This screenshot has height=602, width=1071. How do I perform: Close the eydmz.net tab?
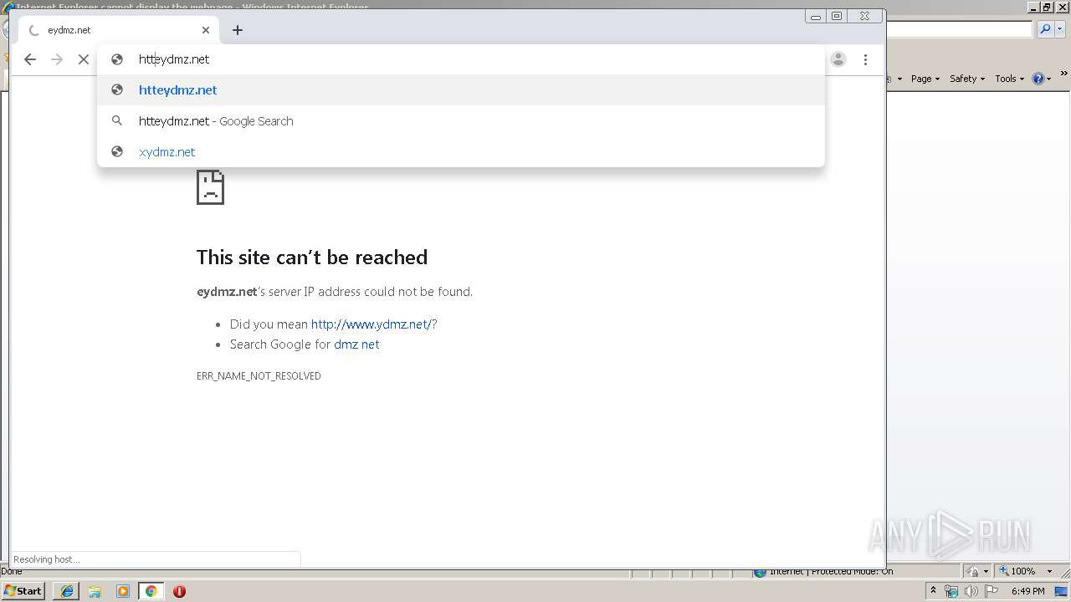[x=206, y=30]
